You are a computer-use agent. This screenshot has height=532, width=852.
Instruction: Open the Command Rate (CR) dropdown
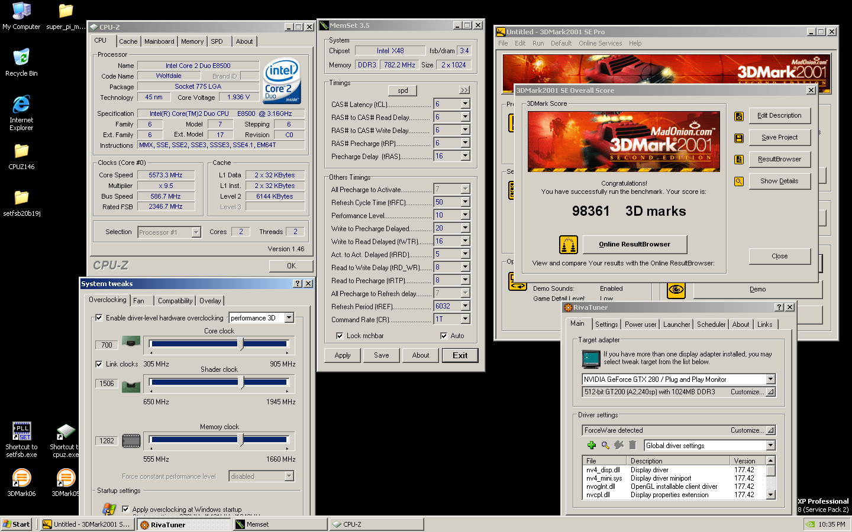pos(466,319)
